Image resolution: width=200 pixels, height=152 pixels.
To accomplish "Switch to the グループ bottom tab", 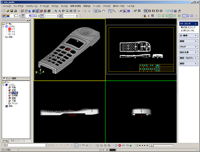I will (x=20, y=141).
